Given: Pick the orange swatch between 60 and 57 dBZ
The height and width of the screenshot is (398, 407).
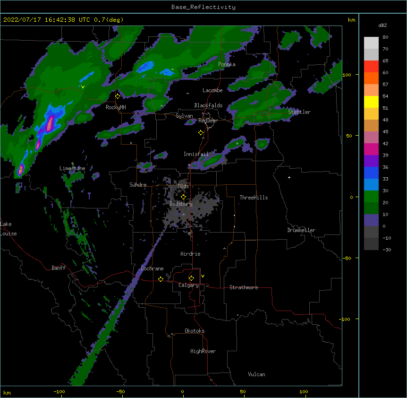Looking at the screenshot, I should [371, 78].
